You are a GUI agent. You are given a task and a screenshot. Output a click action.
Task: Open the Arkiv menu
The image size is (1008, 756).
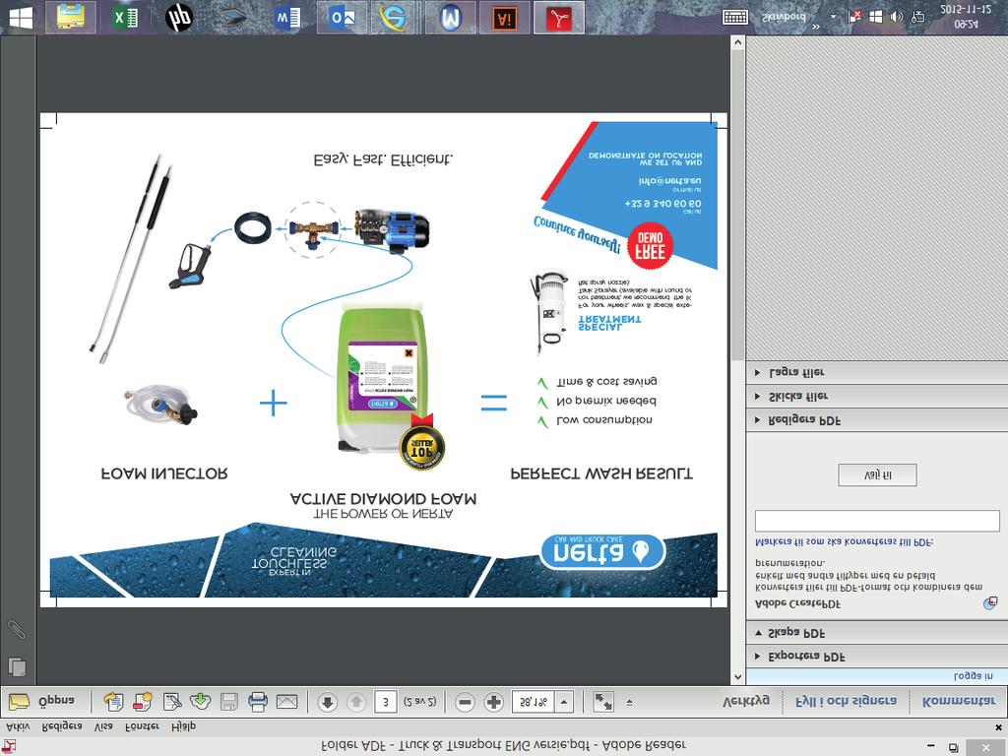(18, 726)
